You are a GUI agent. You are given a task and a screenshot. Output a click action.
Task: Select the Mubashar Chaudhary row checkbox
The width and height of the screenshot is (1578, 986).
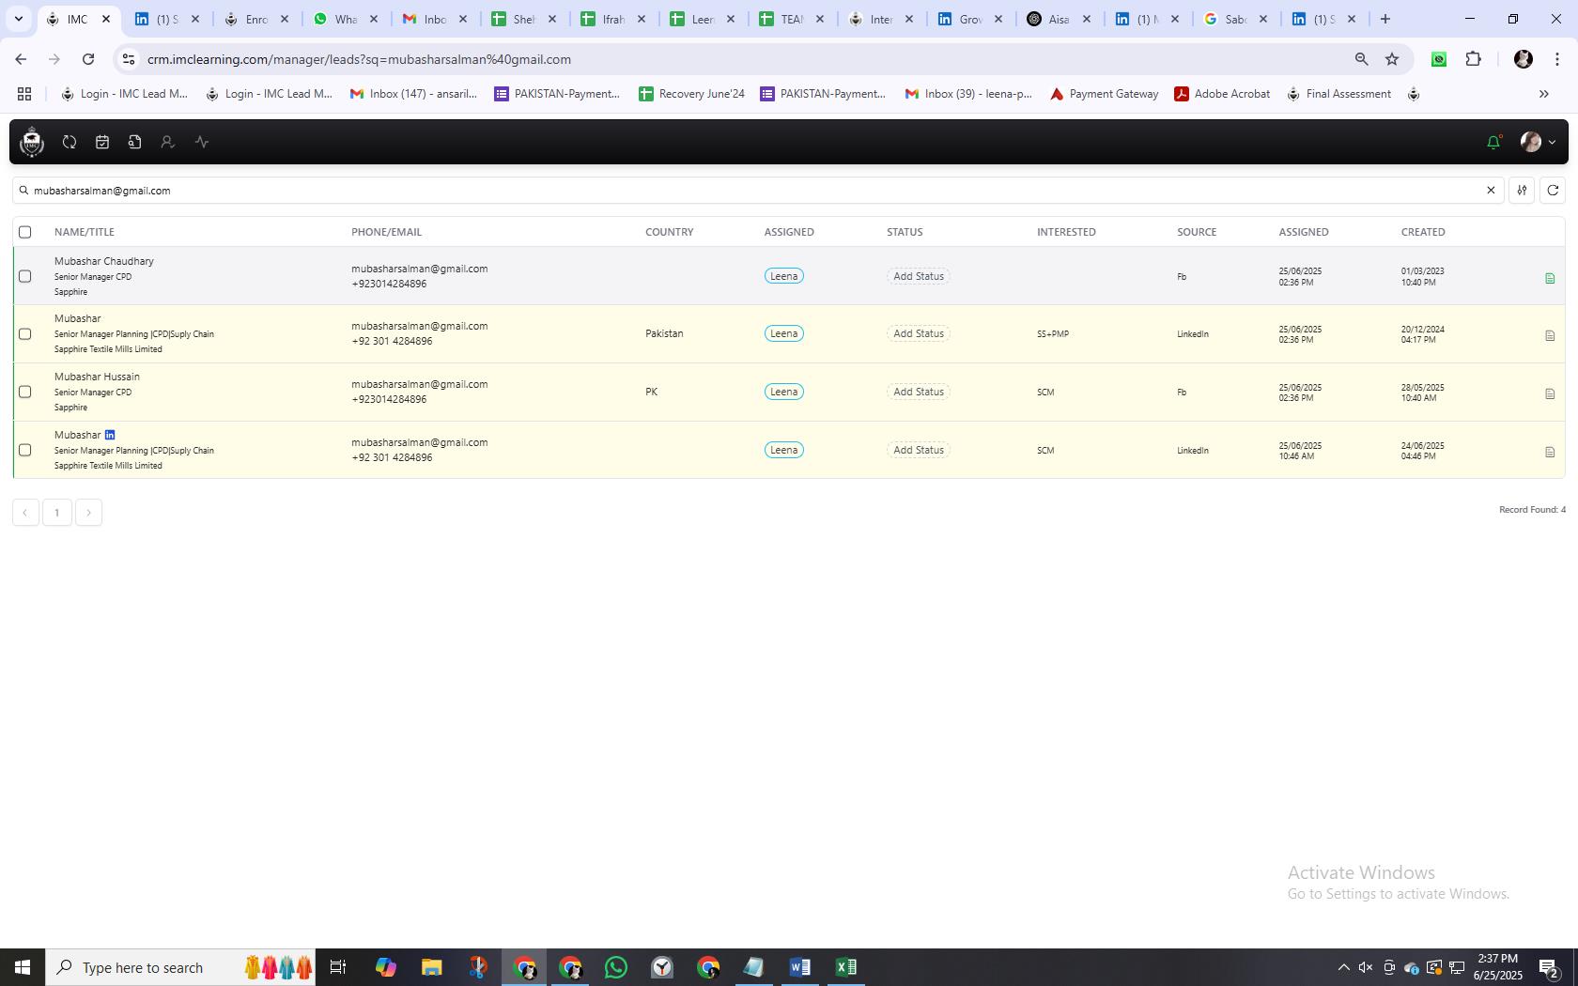tap(25, 276)
